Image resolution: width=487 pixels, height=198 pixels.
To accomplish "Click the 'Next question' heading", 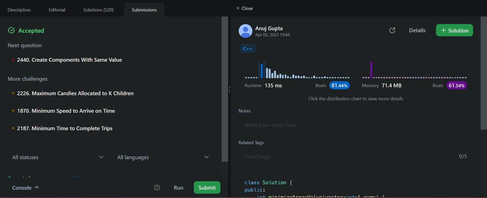I will 24,45.
